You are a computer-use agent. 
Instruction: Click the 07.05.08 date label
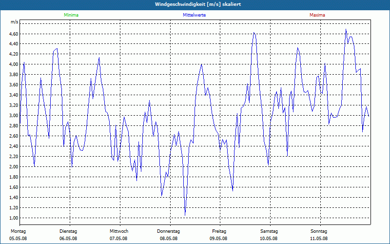pyautogui.click(x=118, y=239)
